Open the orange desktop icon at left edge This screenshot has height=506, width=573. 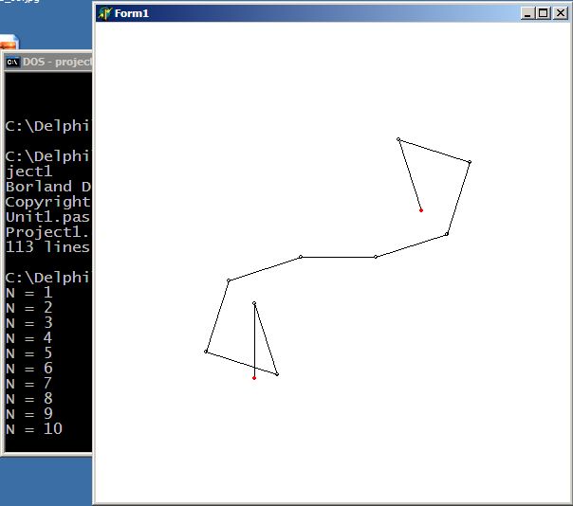click(8, 44)
